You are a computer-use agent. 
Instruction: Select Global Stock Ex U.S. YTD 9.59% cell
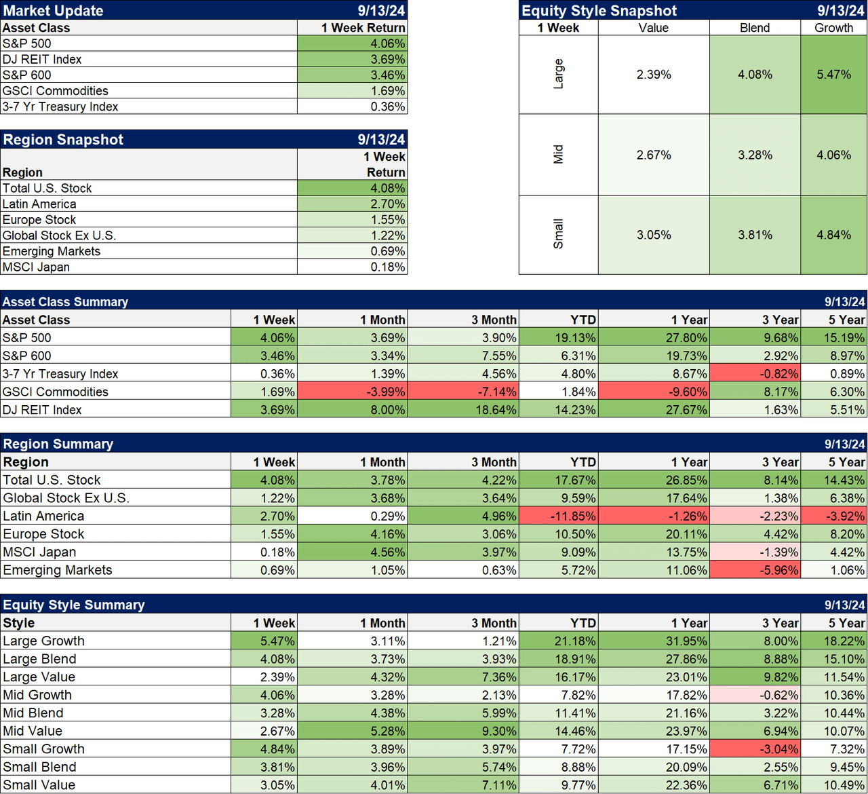[x=557, y=497]
